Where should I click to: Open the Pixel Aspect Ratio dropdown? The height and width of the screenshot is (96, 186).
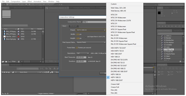click(x=91, y=42)
